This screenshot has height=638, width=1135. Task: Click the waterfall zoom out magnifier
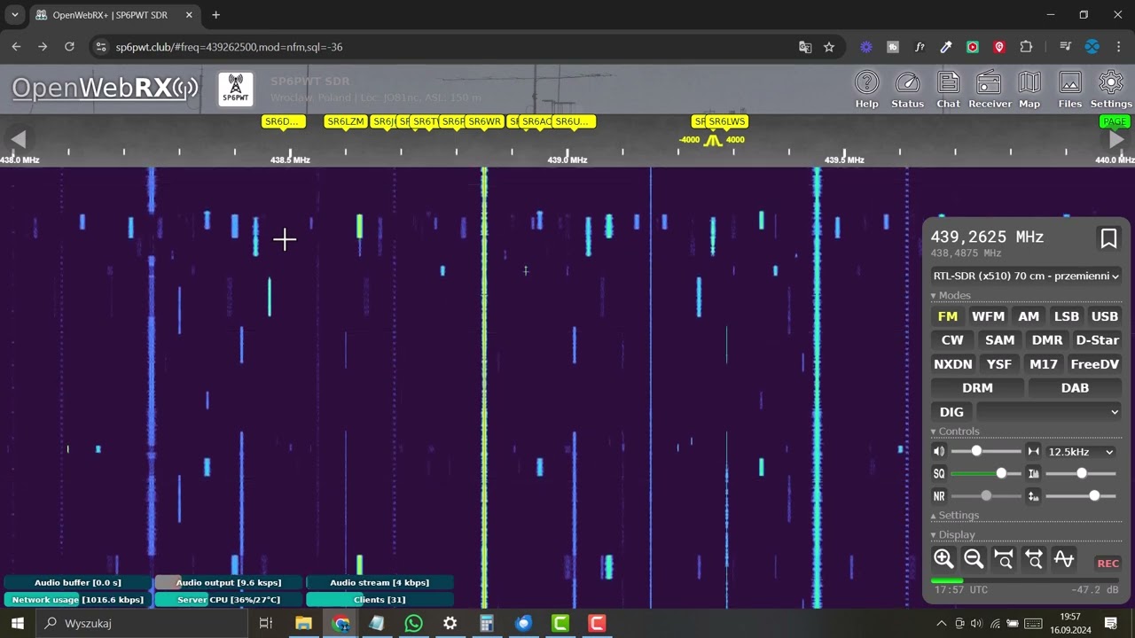[x=974, y=559]
